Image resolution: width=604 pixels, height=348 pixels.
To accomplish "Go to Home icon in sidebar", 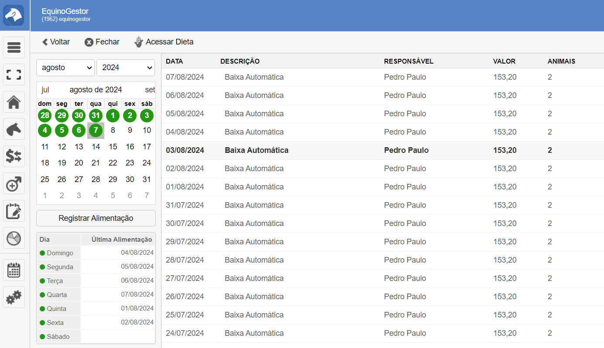I will coord(14,102).
